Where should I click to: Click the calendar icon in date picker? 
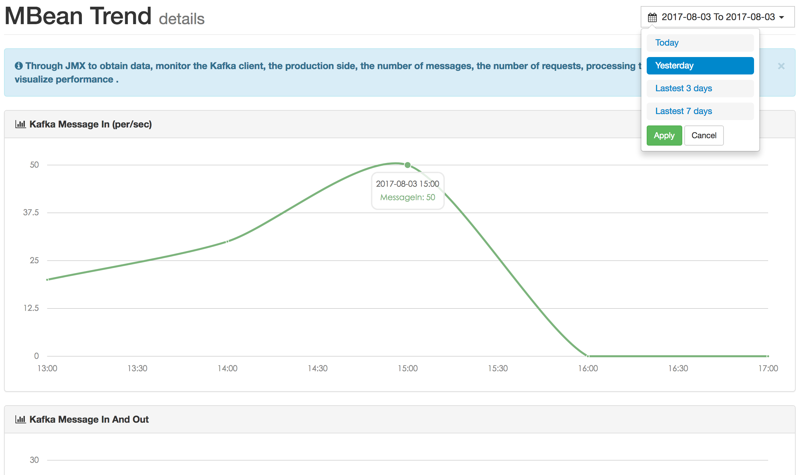pos(652,17)
